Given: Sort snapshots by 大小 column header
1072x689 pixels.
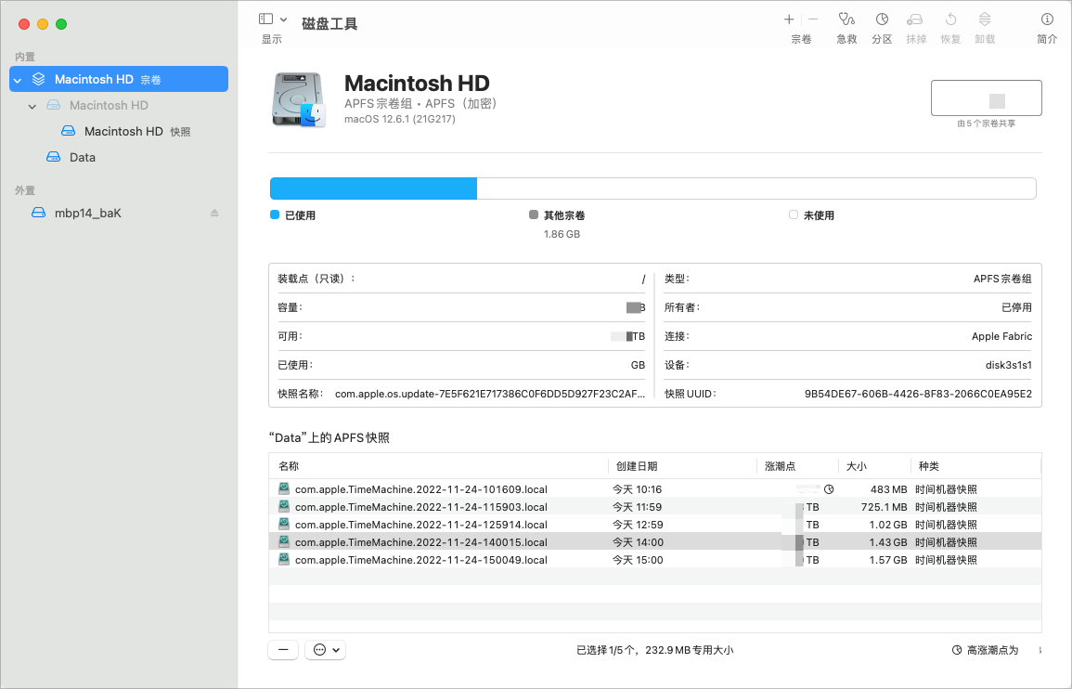Looking at the screenshot, I should pyautogui.click(x=856, y=466).
